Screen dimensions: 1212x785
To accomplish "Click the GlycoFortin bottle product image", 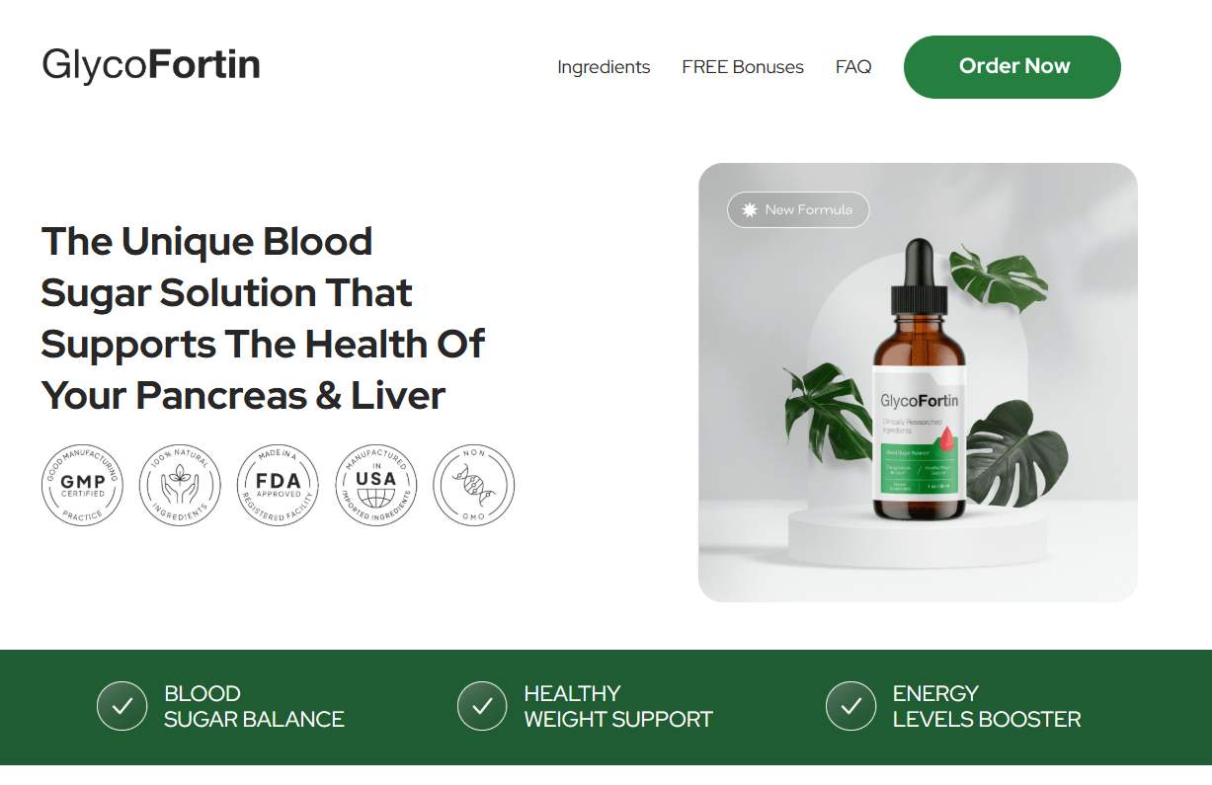I will click(x=918, y=382).
